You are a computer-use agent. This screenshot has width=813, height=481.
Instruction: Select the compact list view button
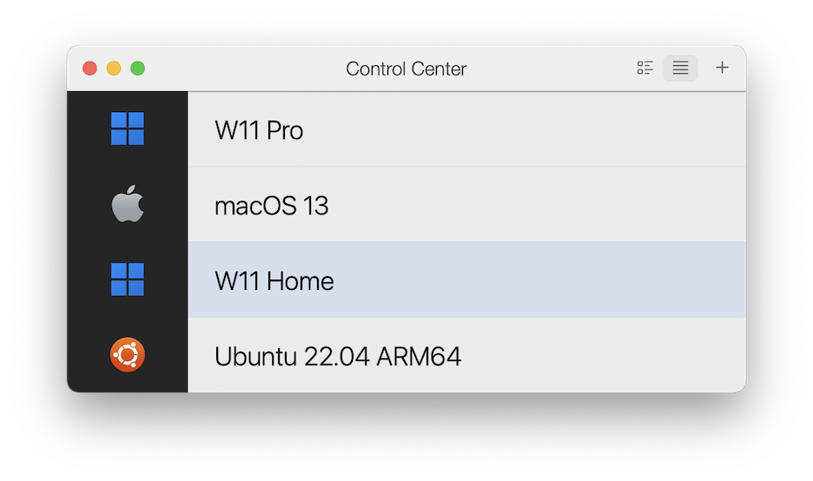680,68
